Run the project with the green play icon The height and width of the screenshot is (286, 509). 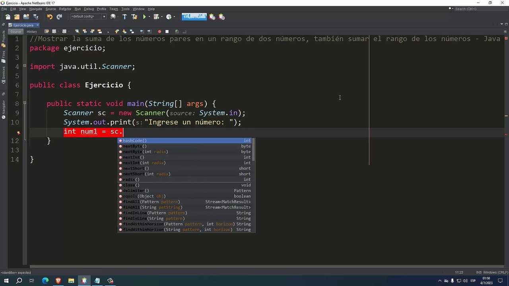[x=144, y=17]
